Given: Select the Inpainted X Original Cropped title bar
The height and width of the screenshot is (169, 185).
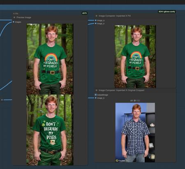Looking at the screenshot, I should point(121,90).
